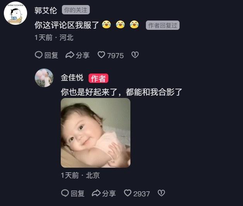Click 分享 label under 郭艾伦's comment
Viewport: 243px width, 206px height.
coord(82,55)
